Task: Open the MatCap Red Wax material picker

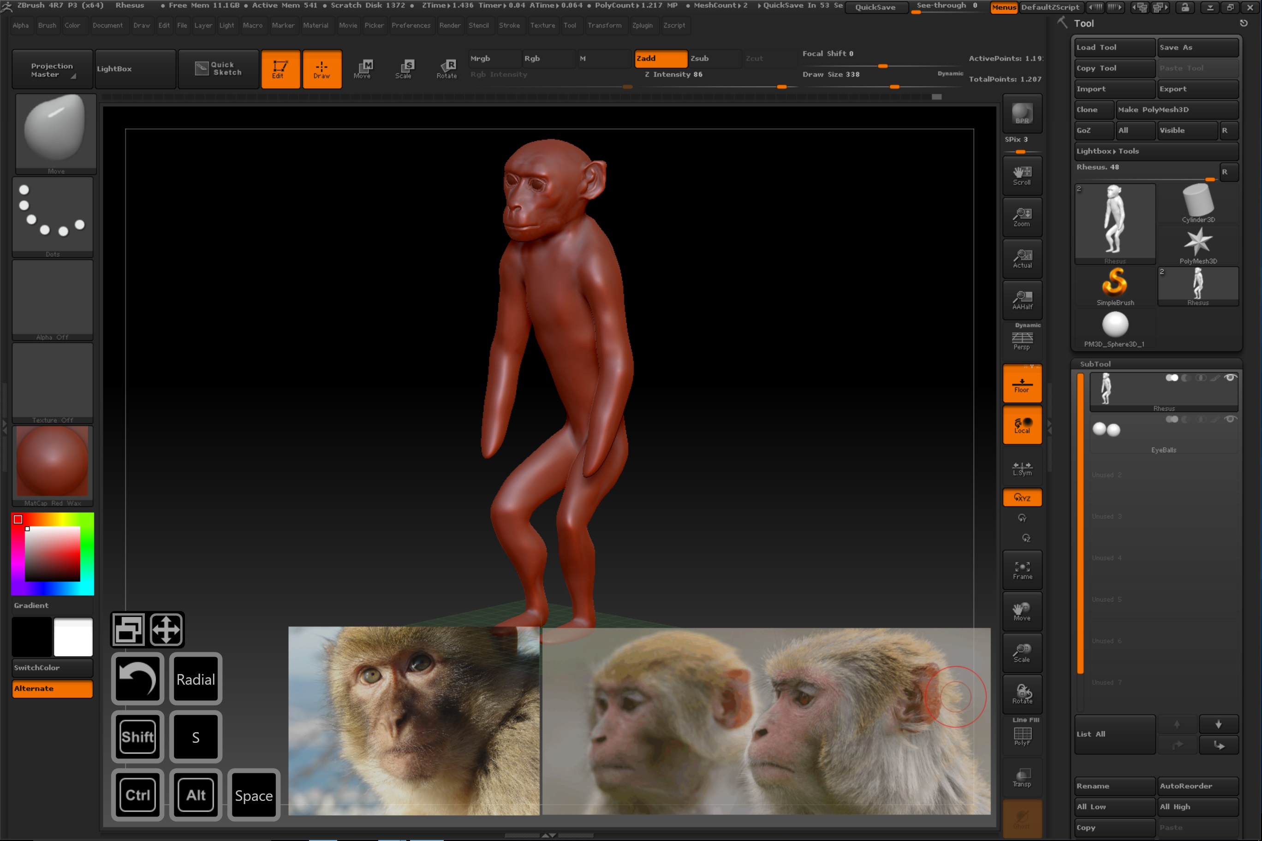Action: pyautogui.click(x=53, y=462)
